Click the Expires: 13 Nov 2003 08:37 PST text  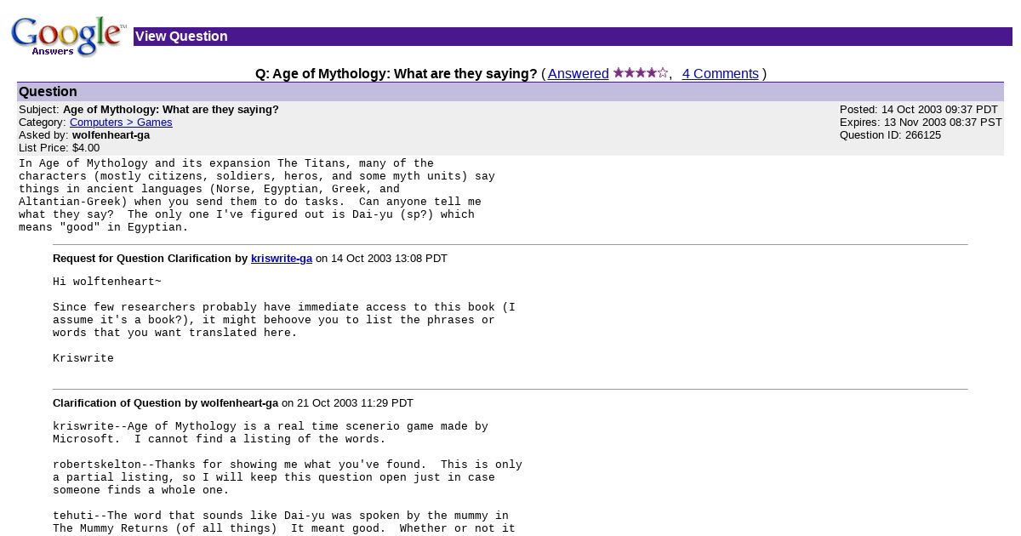point(921,123)
